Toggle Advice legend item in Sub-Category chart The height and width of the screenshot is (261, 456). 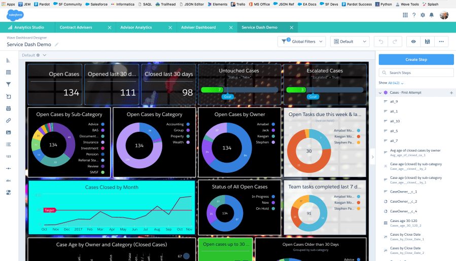coord(96,124)
